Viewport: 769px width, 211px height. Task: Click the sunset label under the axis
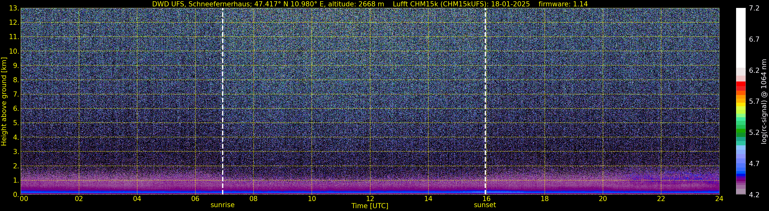pyautogui.click(x=485, y=205)
